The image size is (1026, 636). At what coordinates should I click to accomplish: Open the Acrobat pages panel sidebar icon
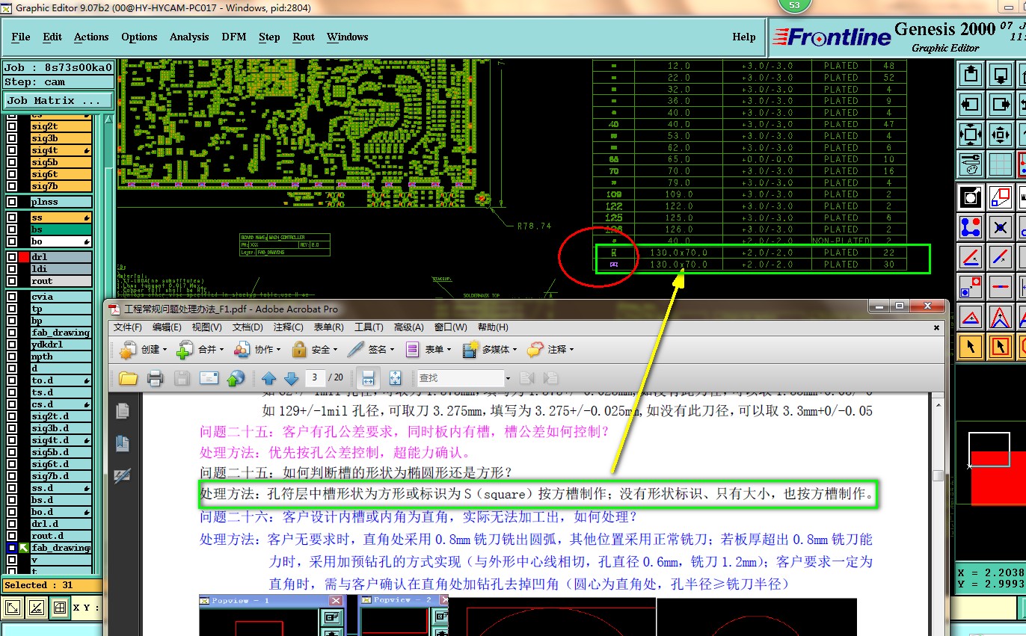pos(123,410)
